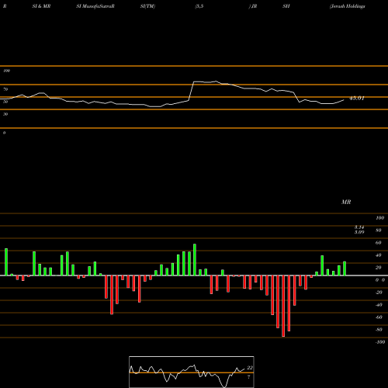The width and height of the screenshot is (388, 388).
Task: Click the 'MR' panel label
Action: [x=346, y=202]
